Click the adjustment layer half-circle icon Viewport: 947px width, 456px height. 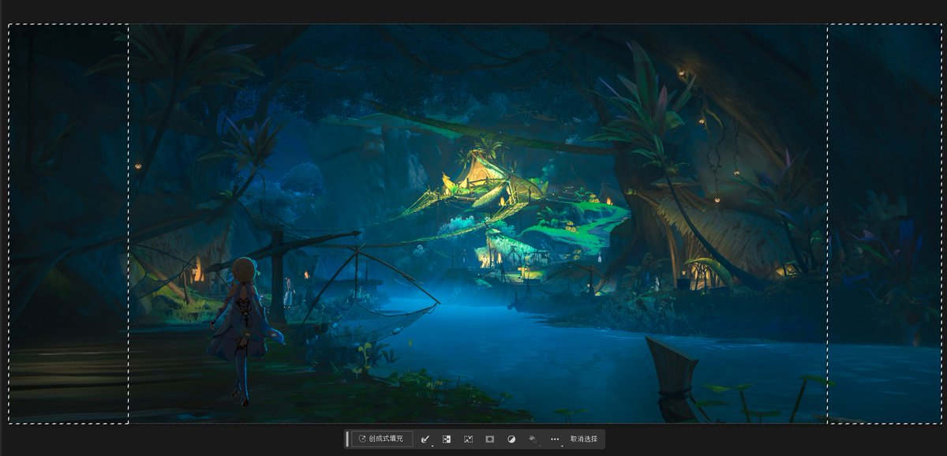tap(511, 439)
